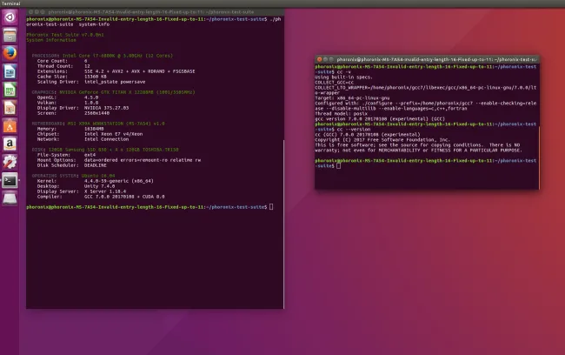The width and height of the screenshot is (565, 355).
Task: Select the Terminal icon in launcher
Action: click(10, 181)
